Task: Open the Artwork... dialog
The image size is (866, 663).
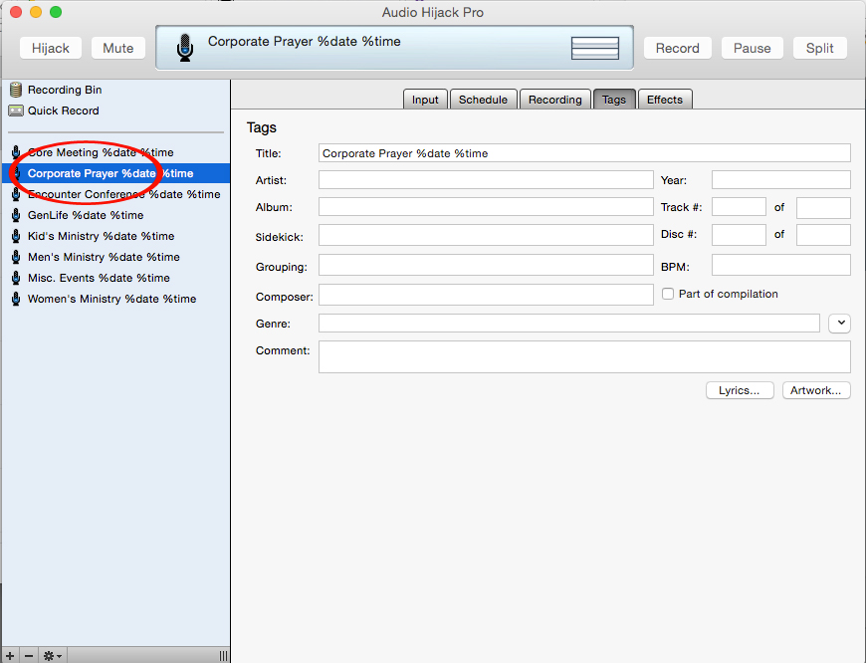Action: click(816, 390)
